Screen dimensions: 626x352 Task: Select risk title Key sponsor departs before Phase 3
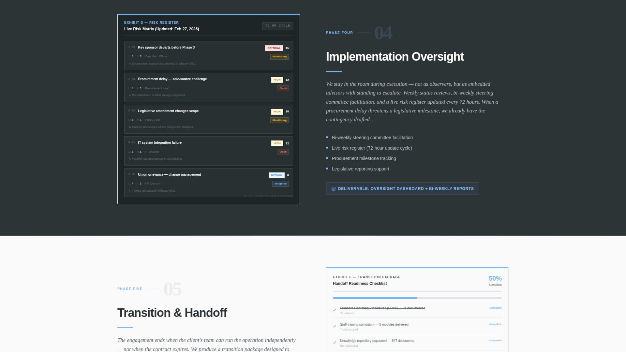(166, 48)
